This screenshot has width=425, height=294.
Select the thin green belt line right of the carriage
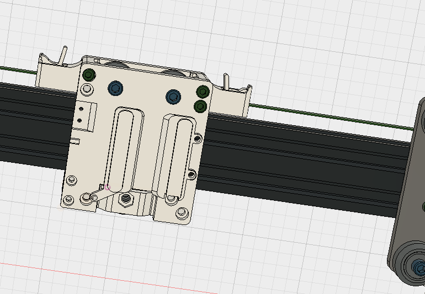[x=332, y=117]
